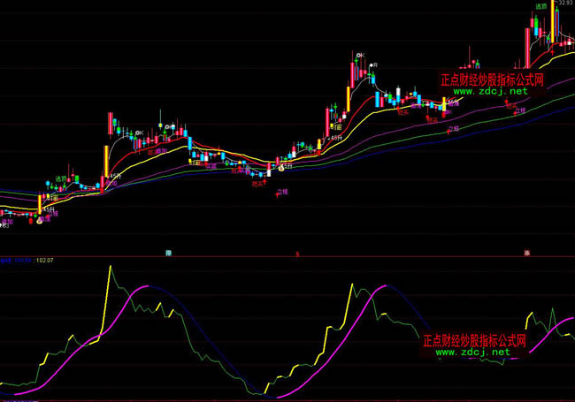Click the upper 正点财经炒股指标公式网 watermark title
The image size is (575, 402).
coord(491,79)
